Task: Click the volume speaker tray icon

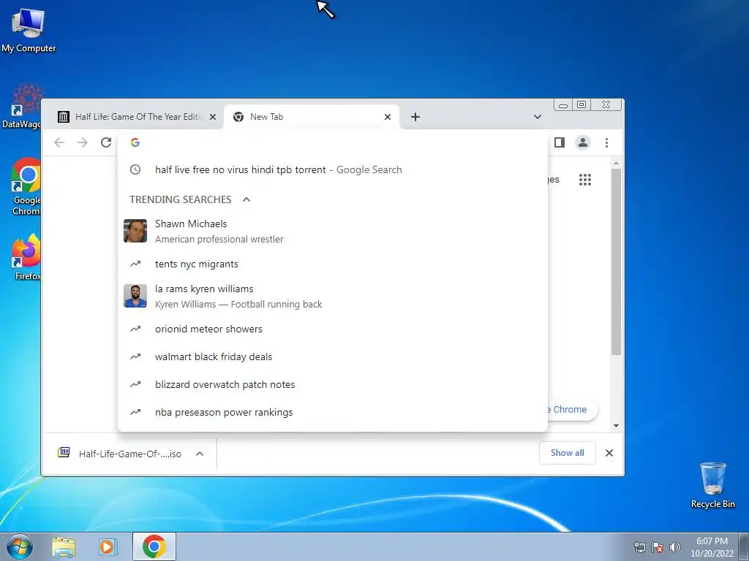Action: (674, 547)
